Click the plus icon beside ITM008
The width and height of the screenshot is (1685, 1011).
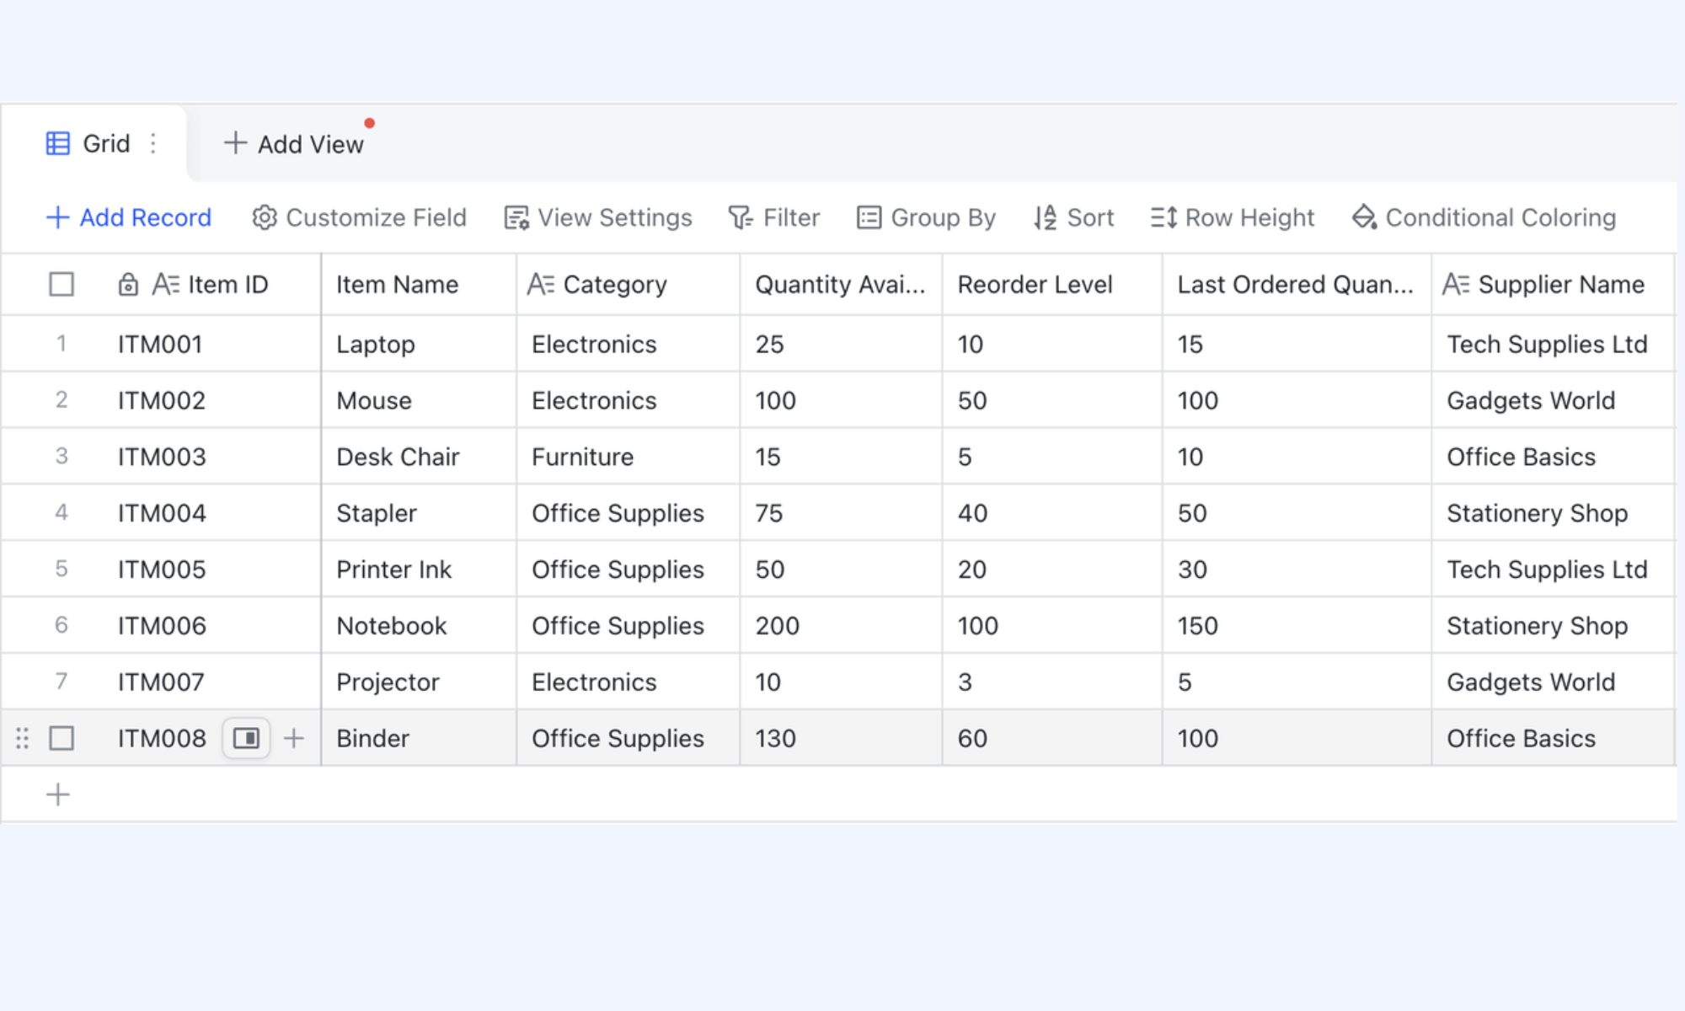294,739
